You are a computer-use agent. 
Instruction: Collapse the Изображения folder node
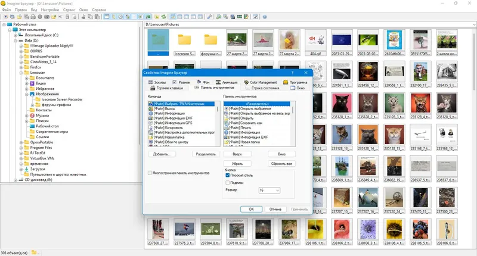[26, 94]
